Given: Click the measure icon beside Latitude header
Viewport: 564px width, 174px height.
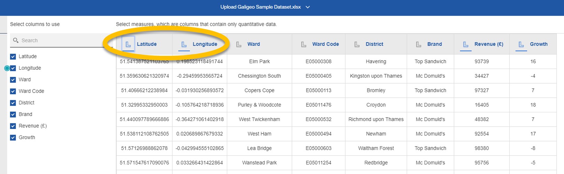Looking at the screenshot, I should click(128, 44).
